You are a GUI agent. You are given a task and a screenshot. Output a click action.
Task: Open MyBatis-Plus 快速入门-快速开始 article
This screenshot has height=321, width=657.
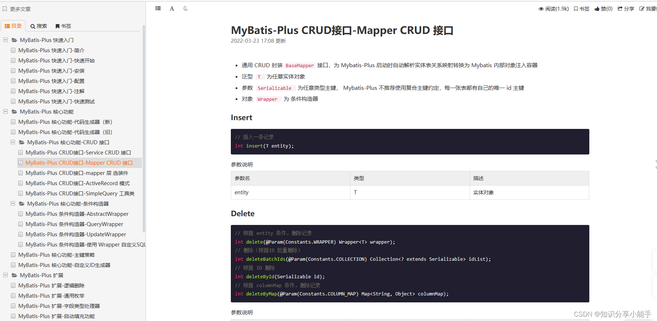(56, 61)
